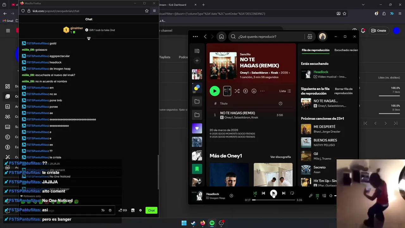Screen dimensions: 405x228
Task: Mute Spotify with the speaker icon
Action: pos(331,196)
